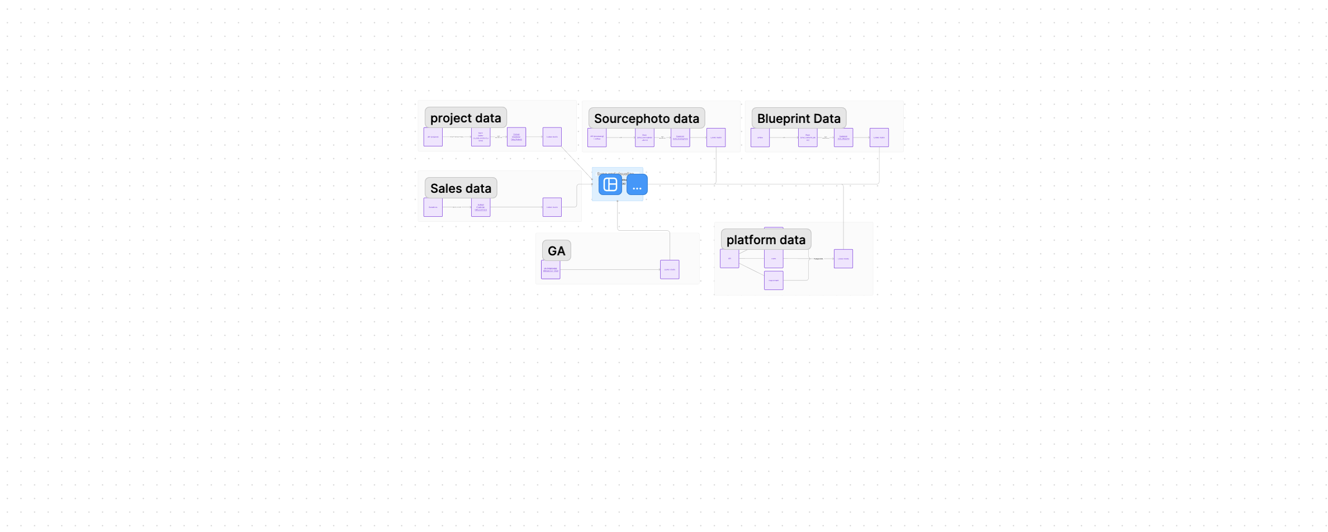This screenshot has height=532, width=1328.
Task: Select the platform data group title
Action: click(x=766, y=239)
